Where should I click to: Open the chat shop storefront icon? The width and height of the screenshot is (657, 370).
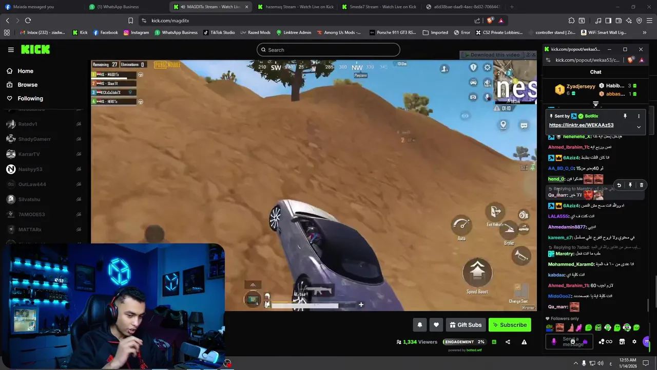click(622, 342)
